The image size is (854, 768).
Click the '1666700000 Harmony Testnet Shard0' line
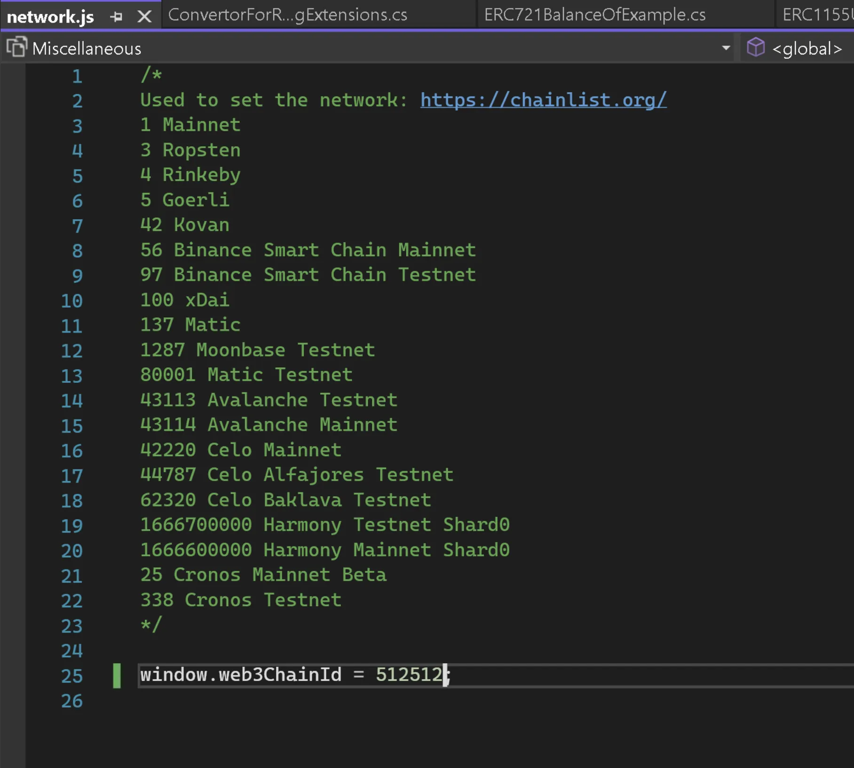click(325, 525)
